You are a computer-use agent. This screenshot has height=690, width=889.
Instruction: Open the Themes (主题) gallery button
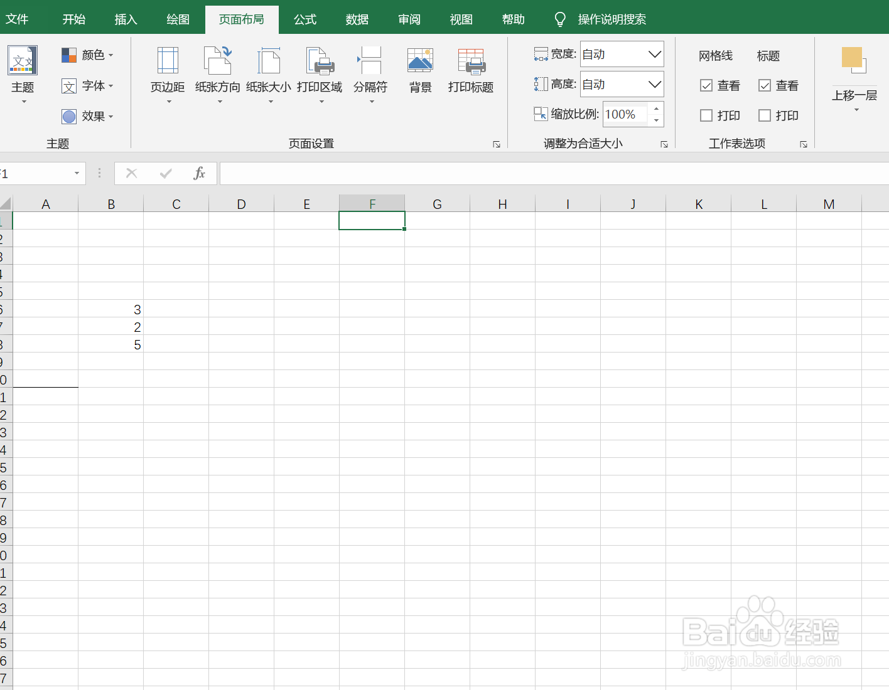pyautogui.click(x=23, y=74)
